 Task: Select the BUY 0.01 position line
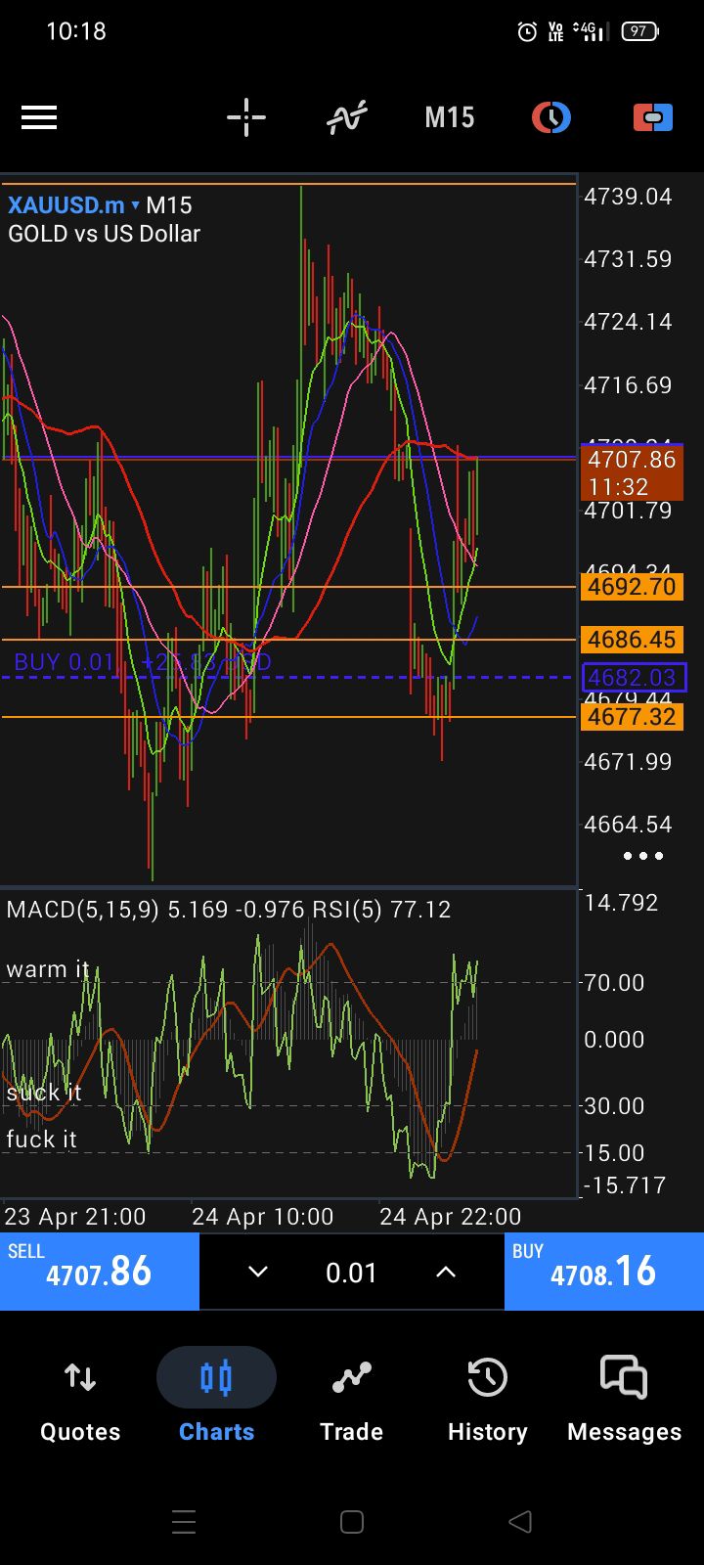click(65, 663)
